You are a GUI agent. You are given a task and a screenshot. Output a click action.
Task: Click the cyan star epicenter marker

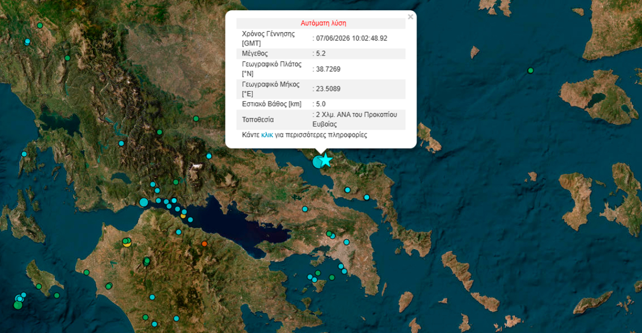tap(326, 160)
